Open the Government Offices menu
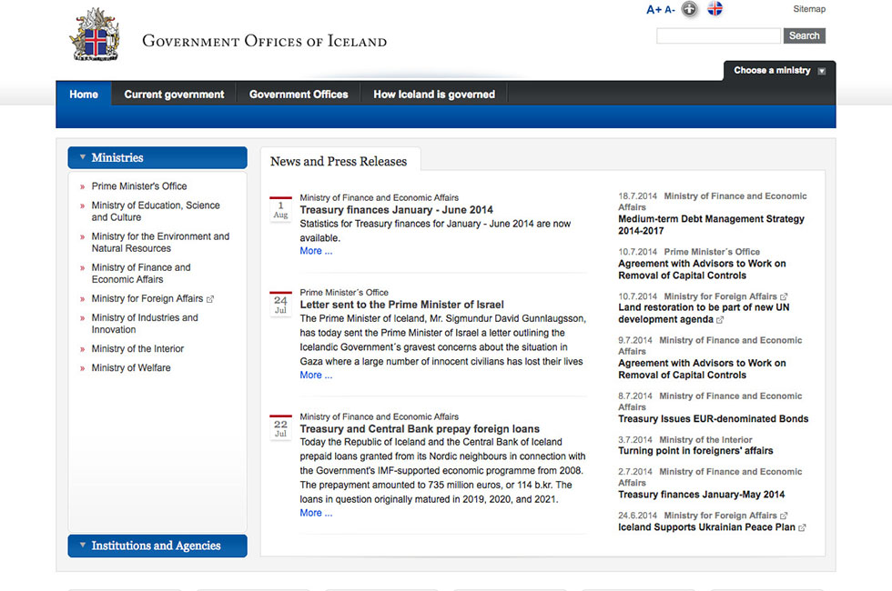Image resolution: width=892 pixels, height=591 pixels. coord(299,95)
